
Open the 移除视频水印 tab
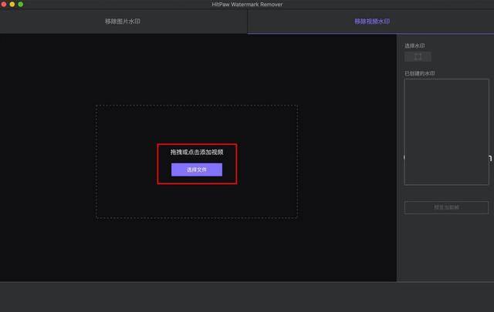(371, 22)
